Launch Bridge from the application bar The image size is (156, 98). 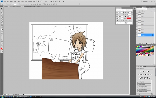coord(38,1)
